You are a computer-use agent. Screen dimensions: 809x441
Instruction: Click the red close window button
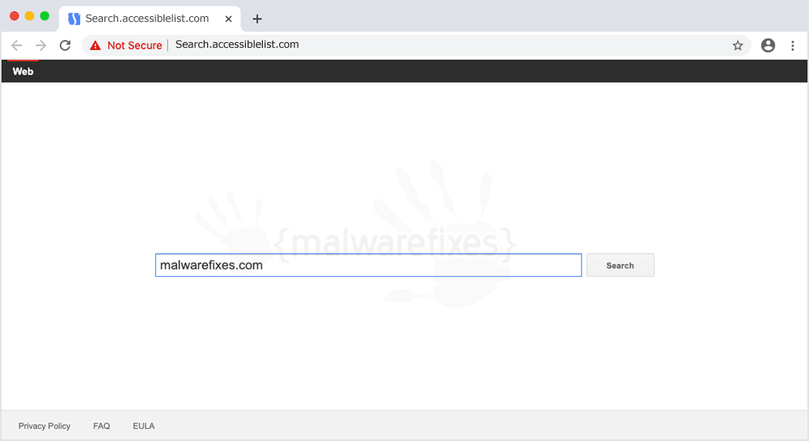tap(15, 16)
